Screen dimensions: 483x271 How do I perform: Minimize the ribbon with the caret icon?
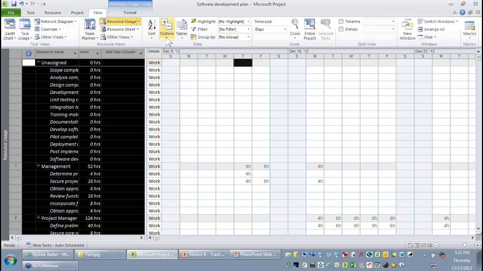(x=454, y=12)
